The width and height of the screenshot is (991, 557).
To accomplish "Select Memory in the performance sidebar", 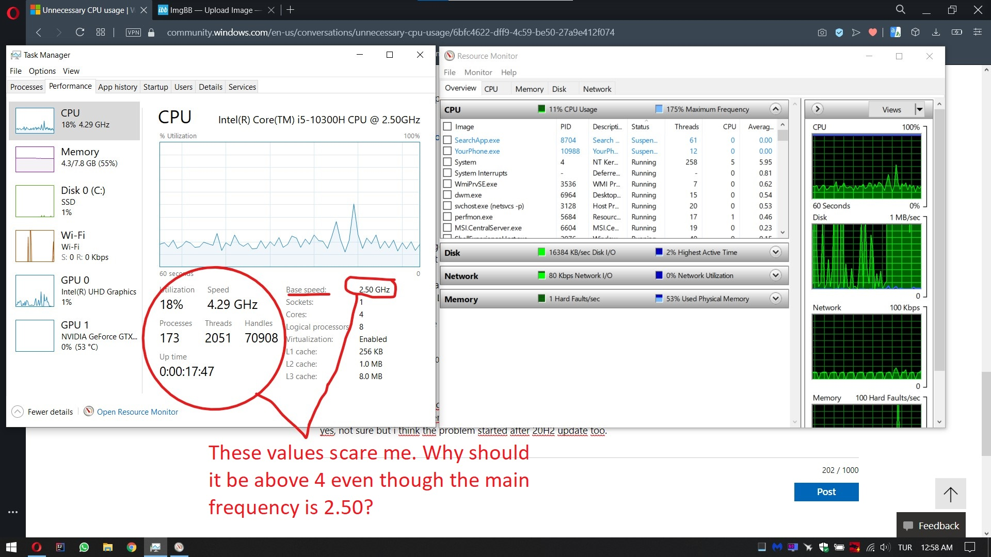I will tap(74, 158).
